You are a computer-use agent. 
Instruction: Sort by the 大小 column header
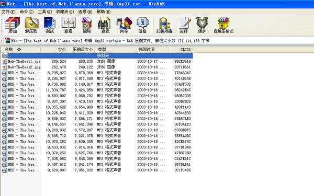point(54,50)
